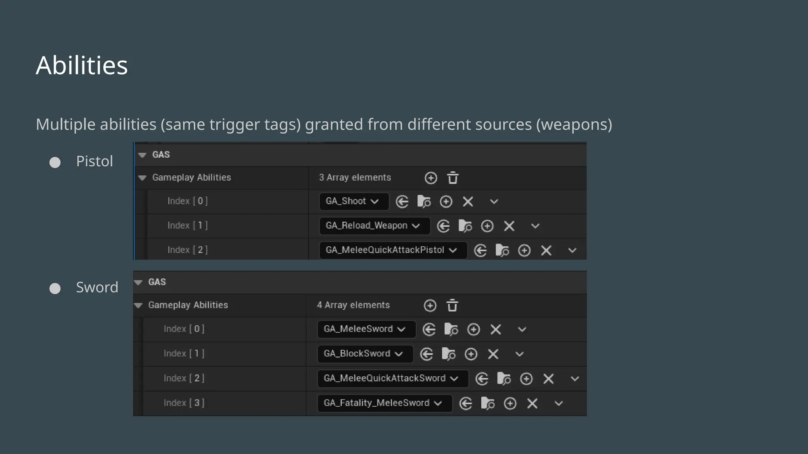
Task: Use selected asset arrow for GA_Reload_Weapon
Action: [x=443, y=226]
